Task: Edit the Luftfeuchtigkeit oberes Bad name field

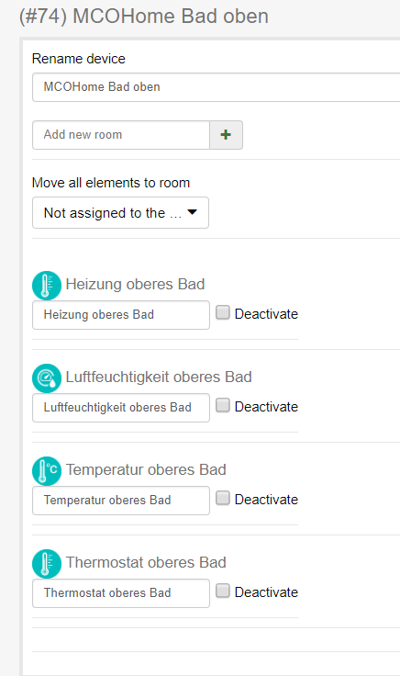Action: click(121, 408)
